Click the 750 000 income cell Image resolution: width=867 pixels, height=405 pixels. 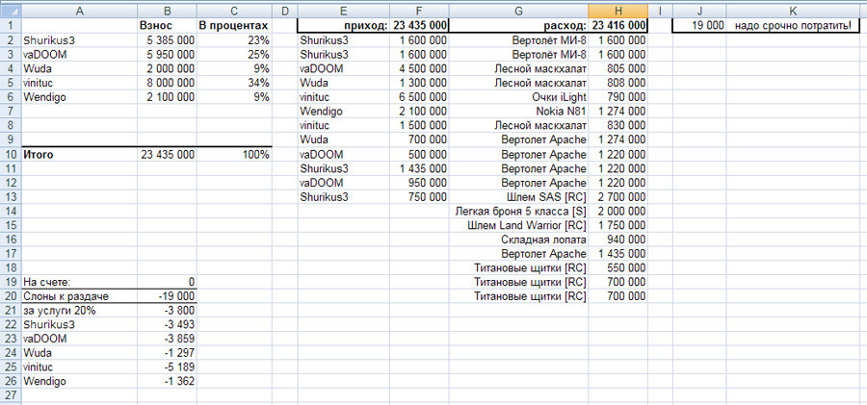tap(419, 197)
